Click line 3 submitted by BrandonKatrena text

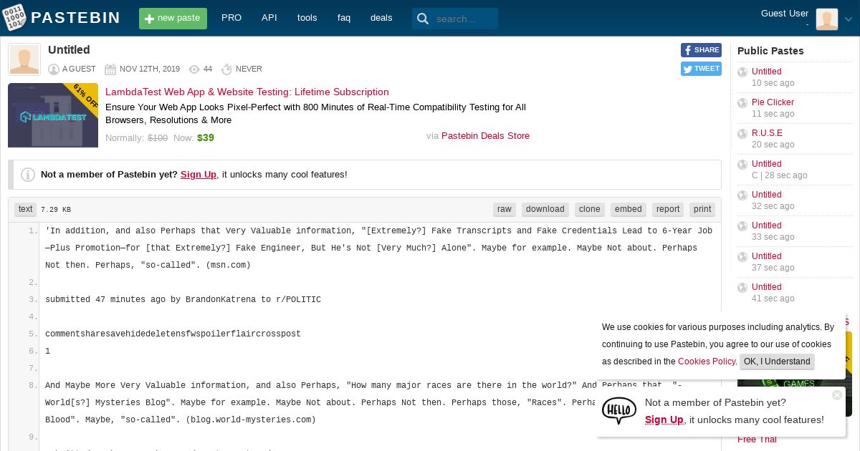tap(183, 300)
